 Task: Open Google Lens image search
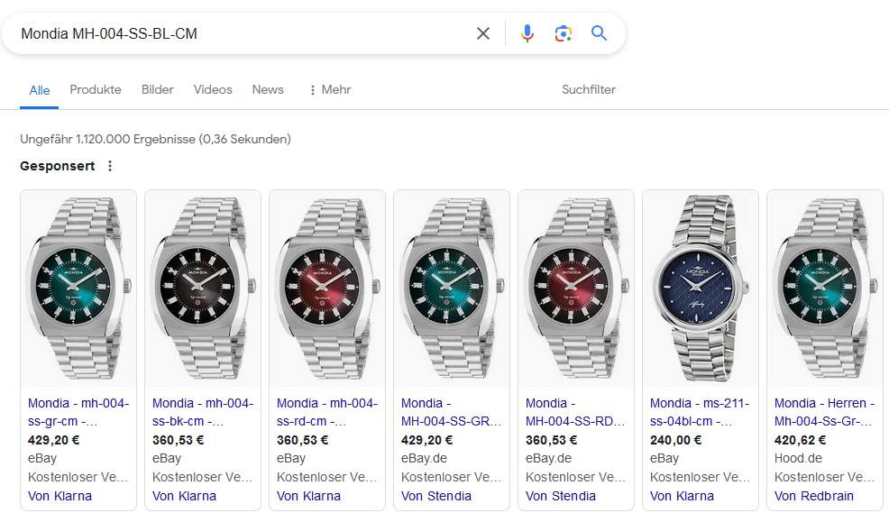coord(564,33)
